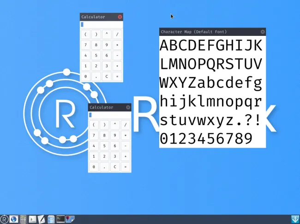Screen dimensions: 300x224
Task: Close the lower Calculator window
Action: point(128,107)
